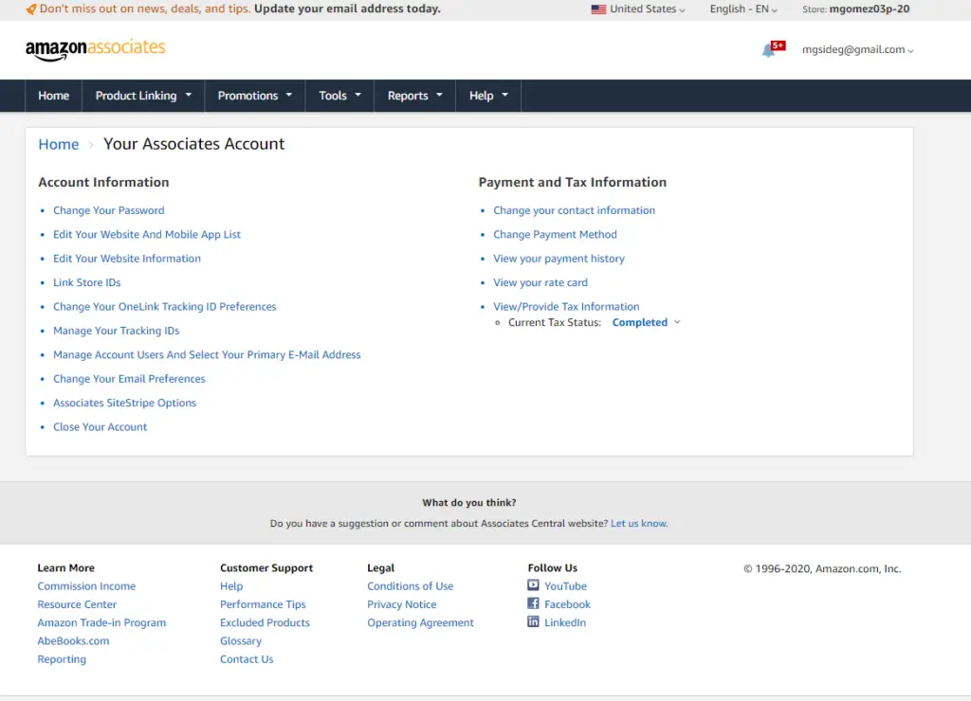The height and width of the screenshot is (701, 971).
Task: Open AbeBooks.com footer link
Action: [x=73, y=641]
